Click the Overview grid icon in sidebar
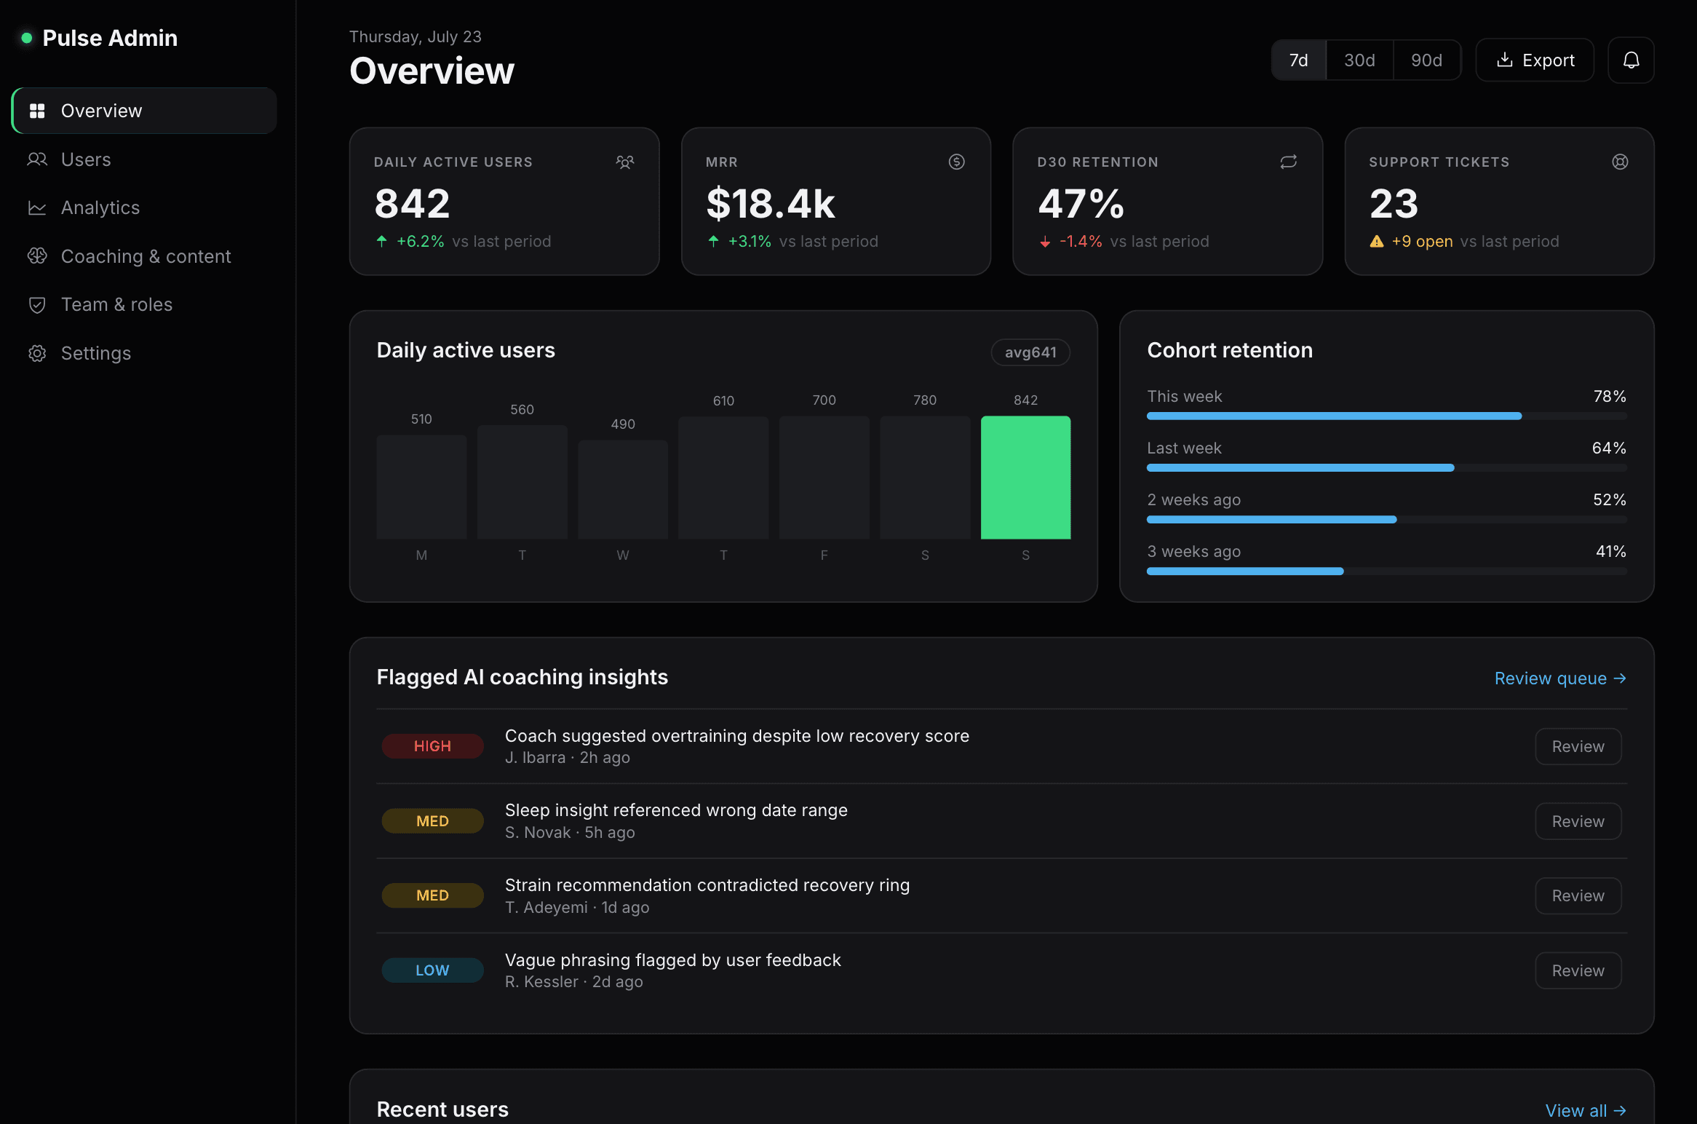The image size is (1697, 1124). [37, 111]
